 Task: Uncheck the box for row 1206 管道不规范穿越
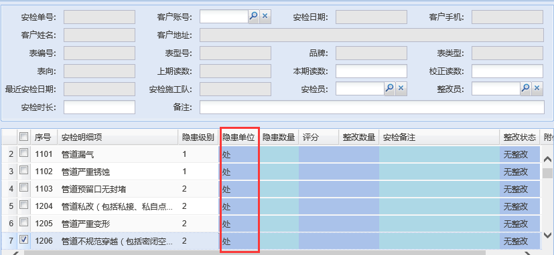pyautogui.click(x=23, y=240)
